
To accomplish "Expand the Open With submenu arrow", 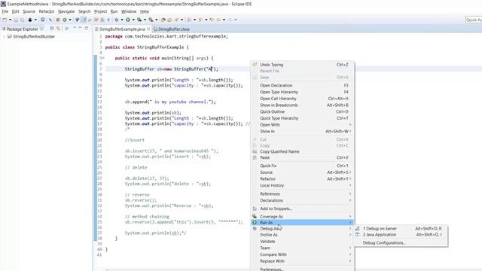I will 350,125.
